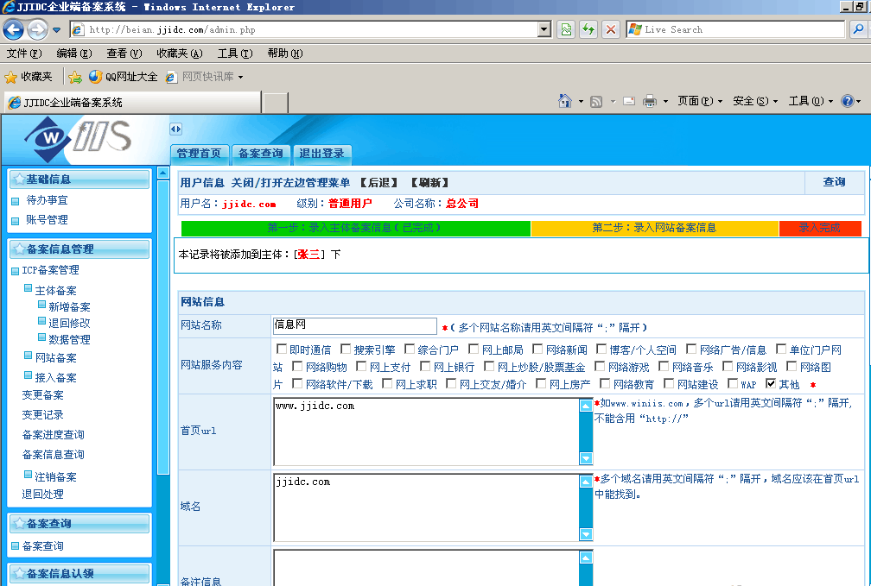
Task: Click the browser Back arrow button
Action: (13, 29)
